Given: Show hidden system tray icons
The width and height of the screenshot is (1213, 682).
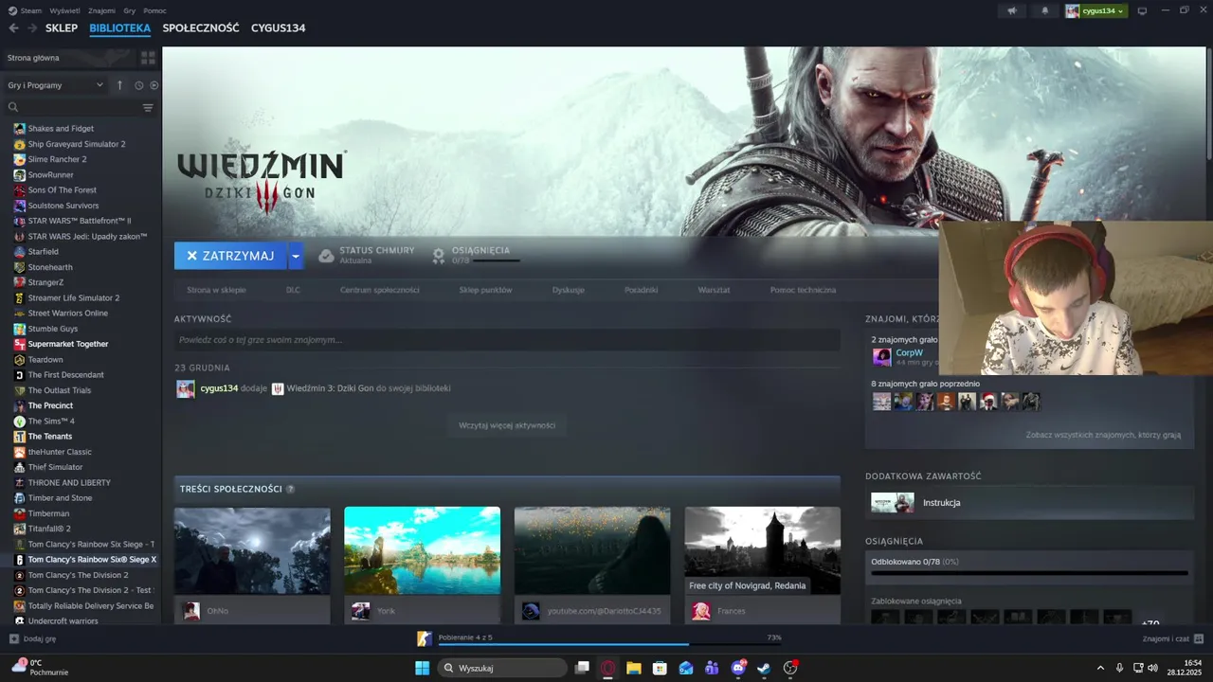Looking at the screenshot, I should [x=1100, y=668].
